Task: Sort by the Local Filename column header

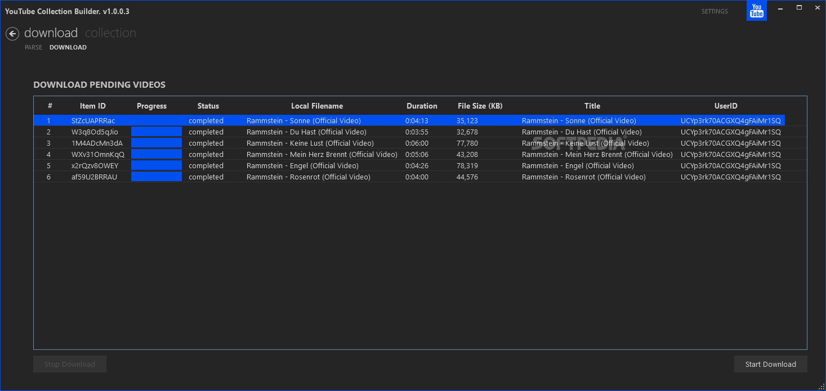Action: (317, 106)
